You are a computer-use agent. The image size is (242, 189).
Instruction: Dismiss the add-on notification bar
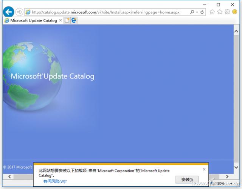click(x=204, y=169)
